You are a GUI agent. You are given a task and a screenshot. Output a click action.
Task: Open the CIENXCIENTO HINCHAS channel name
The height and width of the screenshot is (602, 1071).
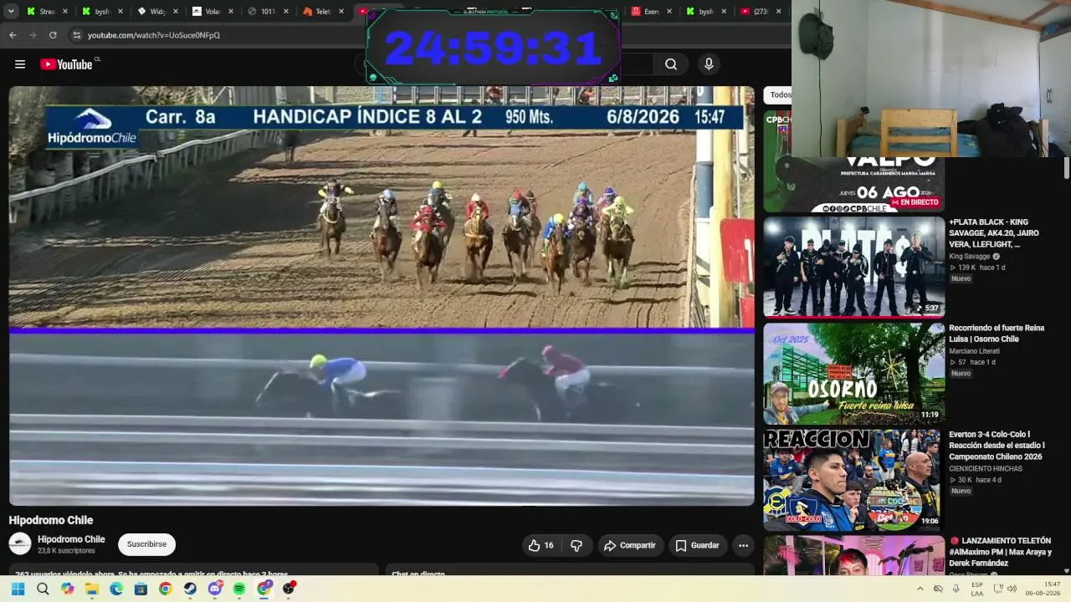point(987,469)
